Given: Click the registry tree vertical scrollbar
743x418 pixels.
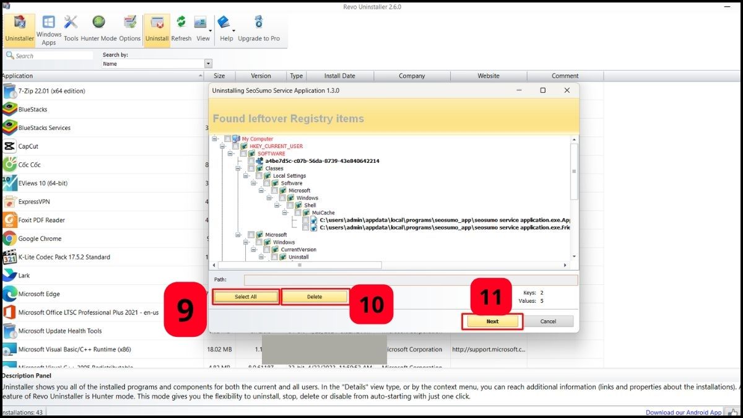Looking at the screenshot, I should (574, 172).
